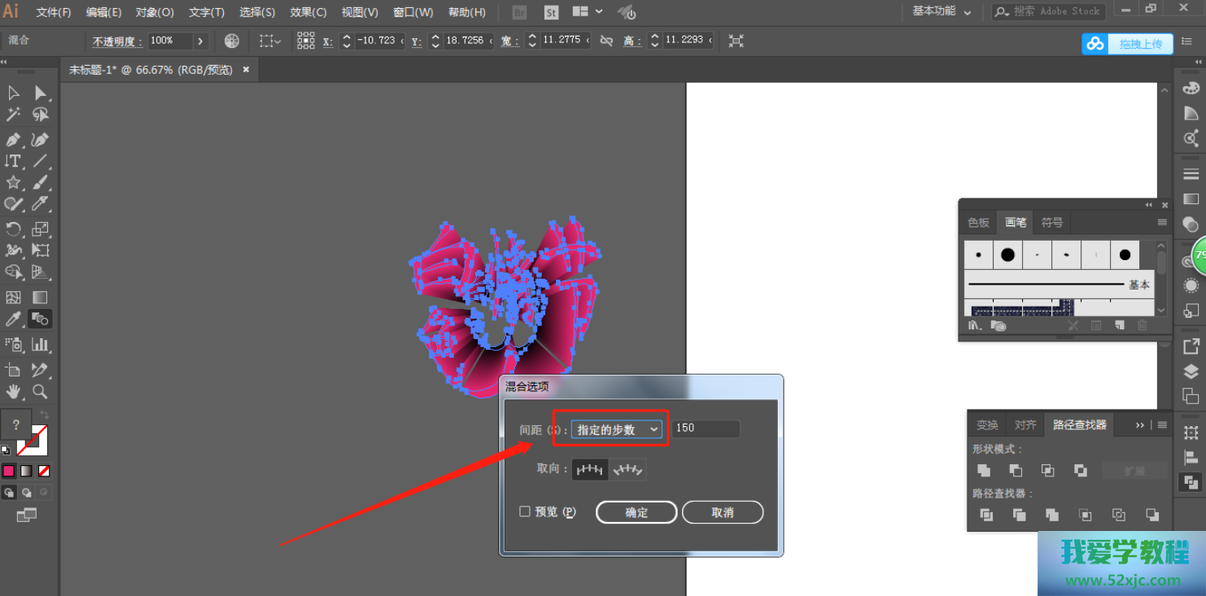Select the Rotate tool
Image resolution: width=1206 pixels, height=596 pixels.
point(14,229)
